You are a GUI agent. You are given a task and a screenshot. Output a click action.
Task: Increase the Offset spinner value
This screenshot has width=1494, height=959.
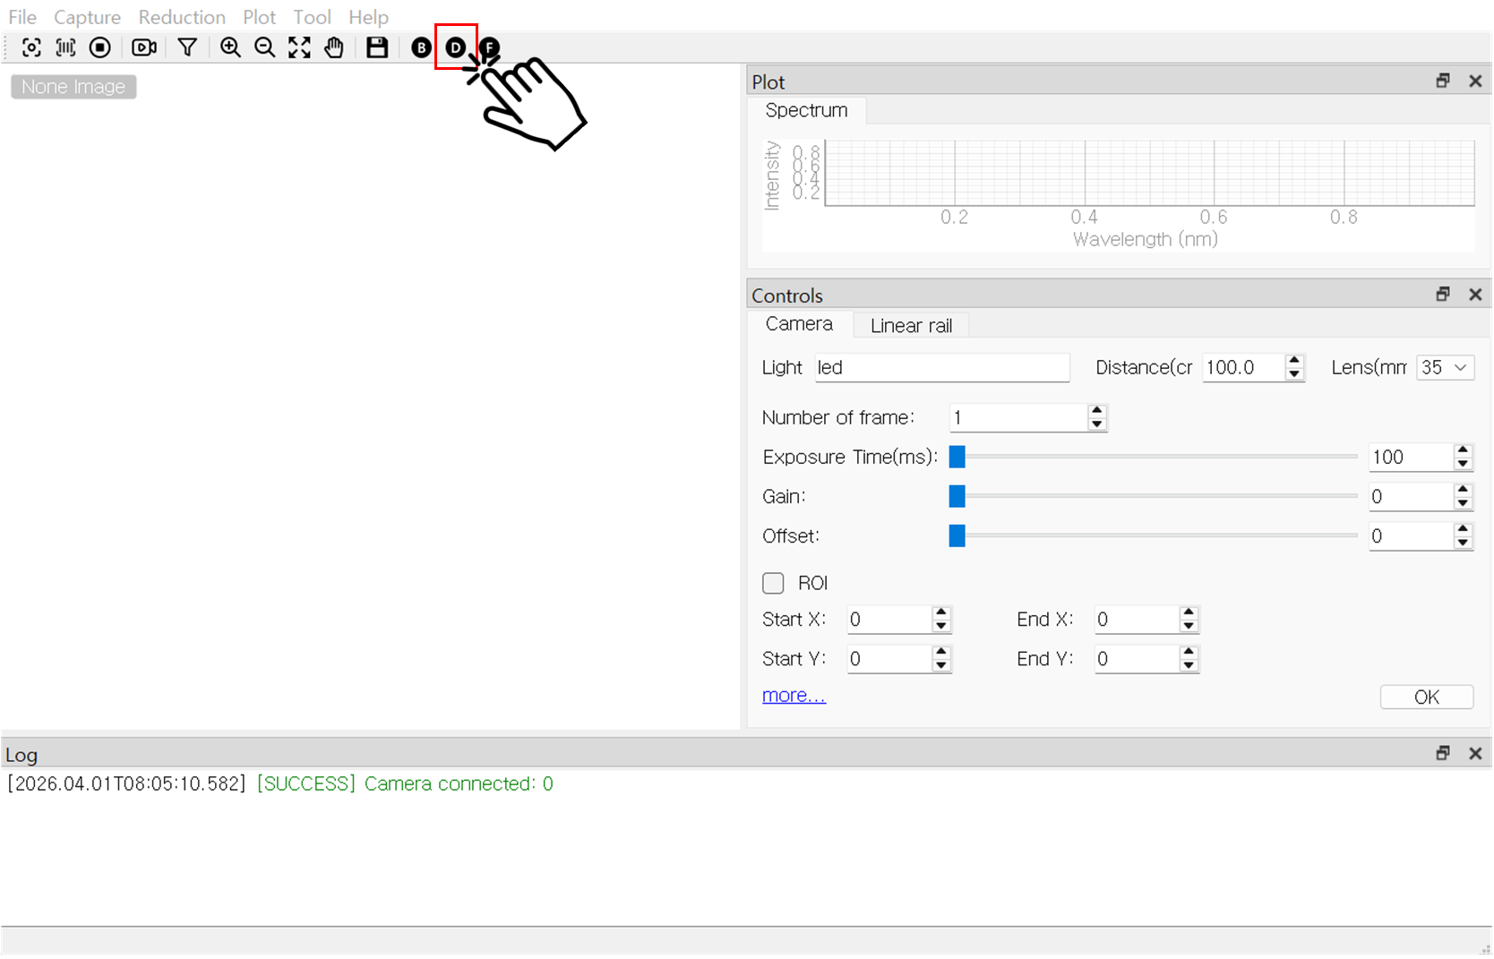(x=1463, y=529)
